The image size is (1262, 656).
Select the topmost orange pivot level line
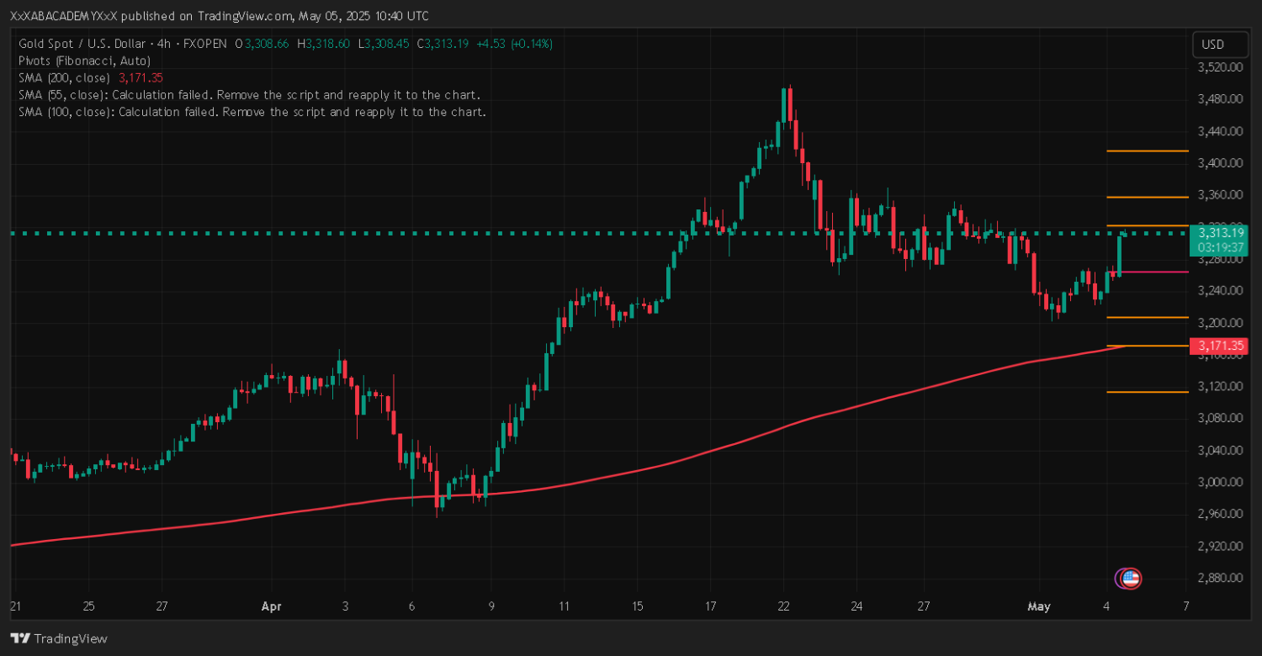coord(1147,151)
